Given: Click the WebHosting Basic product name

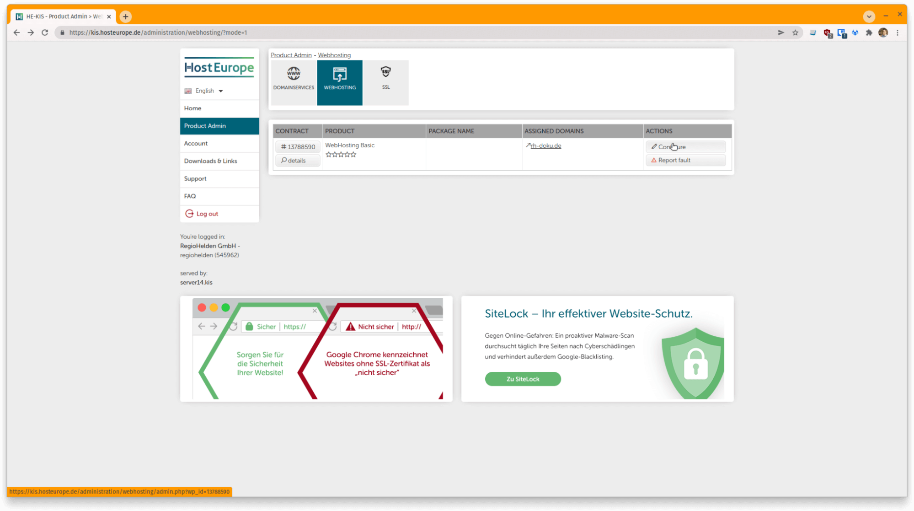Looking at the screenshot, I should point(350,145).
